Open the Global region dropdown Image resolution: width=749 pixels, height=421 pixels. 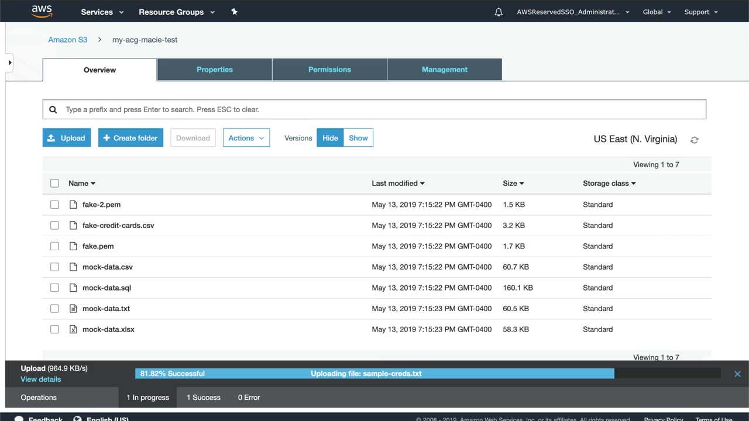[657, 12]
